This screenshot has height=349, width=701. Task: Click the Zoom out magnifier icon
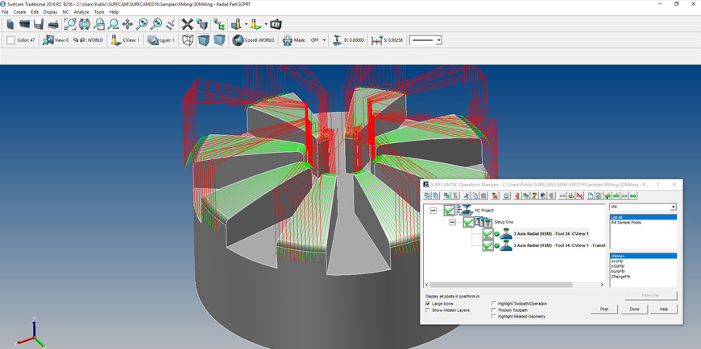coord(113,24)
